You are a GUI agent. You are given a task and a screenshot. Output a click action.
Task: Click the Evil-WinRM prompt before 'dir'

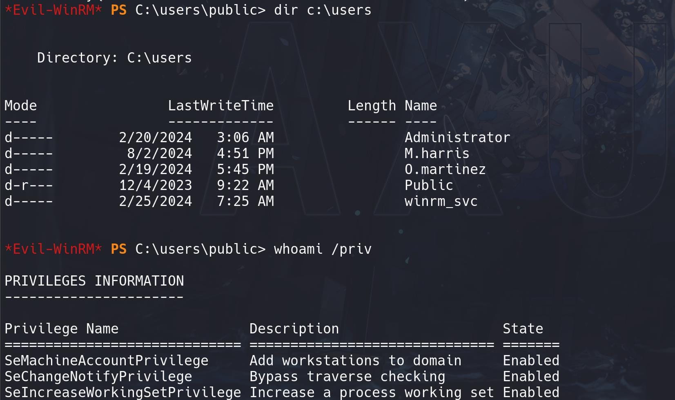pos(53,10)
